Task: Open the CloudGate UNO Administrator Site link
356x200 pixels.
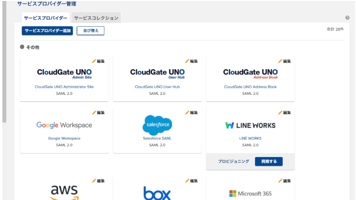Action: [64, 87]
